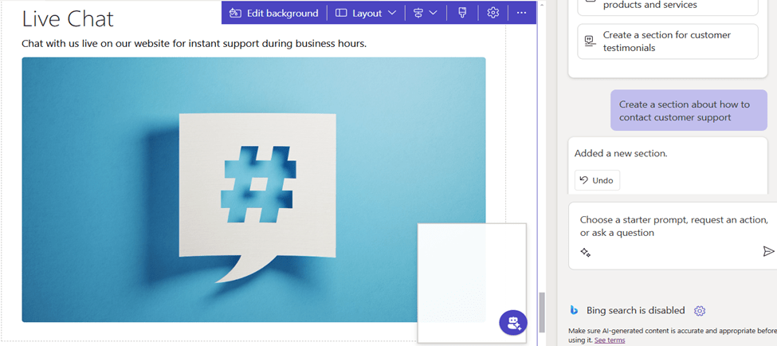Viewport: 777px width, 346px height.
Task: Click the live chat description text
Action: pos(194,43)
